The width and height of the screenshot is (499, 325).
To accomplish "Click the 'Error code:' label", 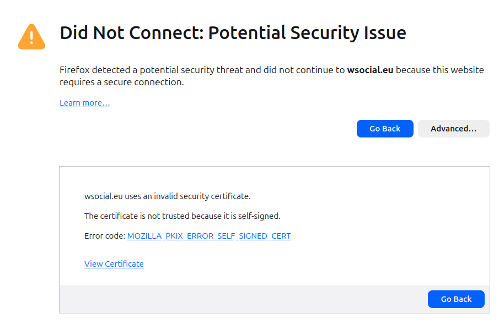I will 105,236.
